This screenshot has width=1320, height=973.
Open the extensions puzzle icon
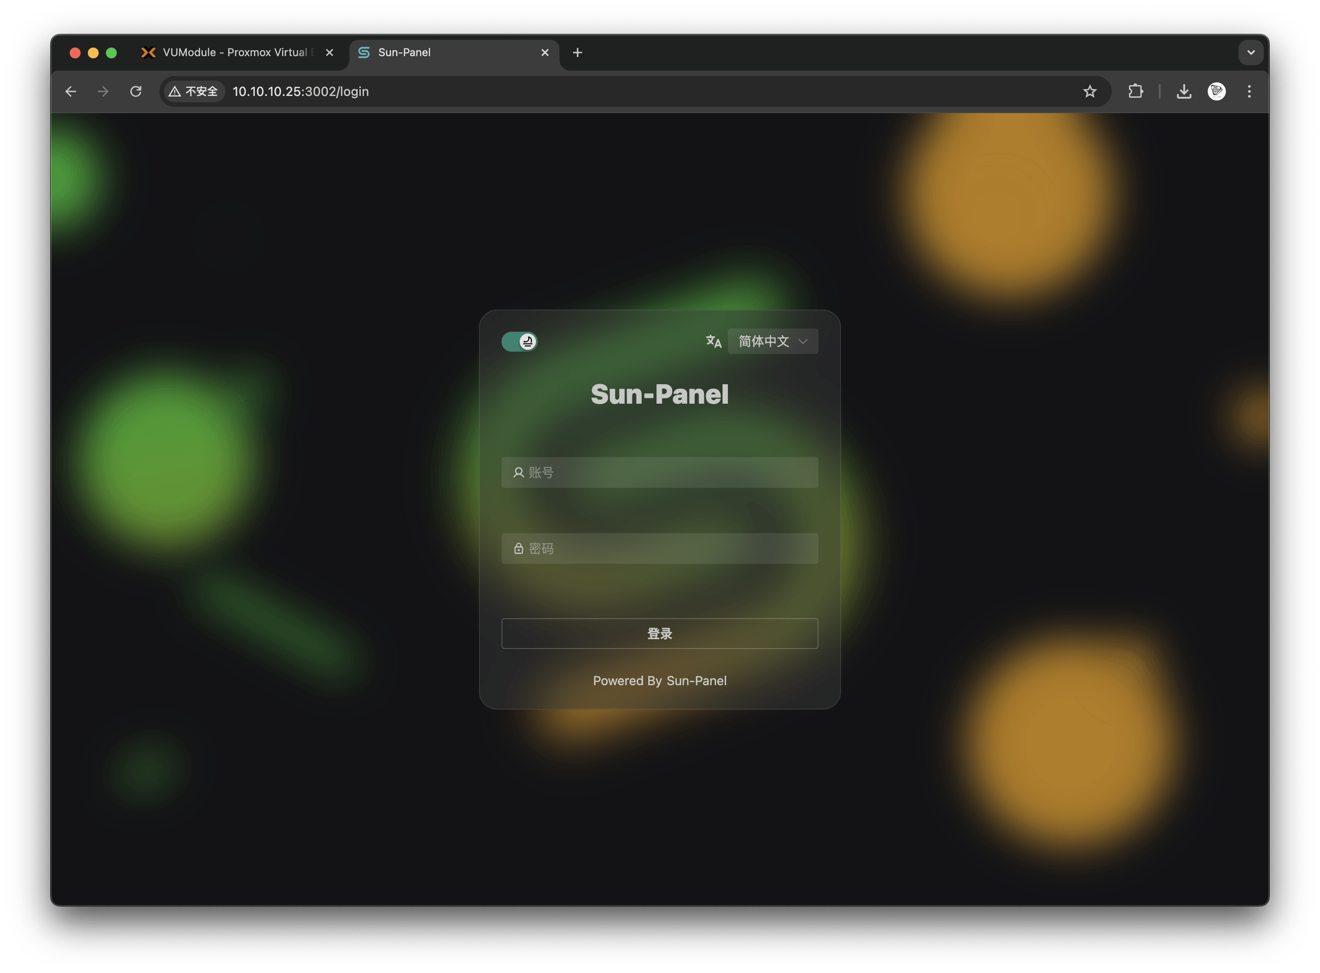(x=1135, y=91)
